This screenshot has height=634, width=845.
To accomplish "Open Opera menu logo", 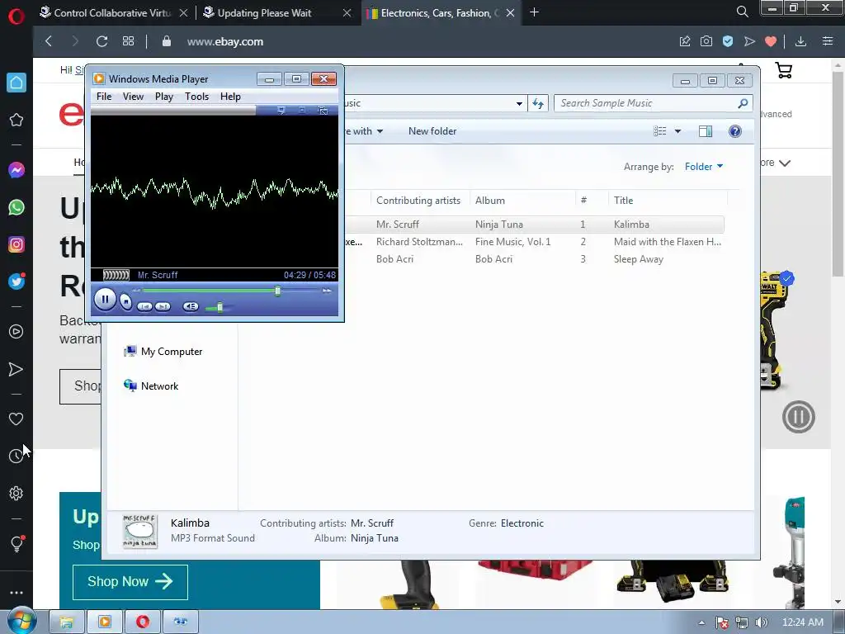I will (x=17, y=17).
